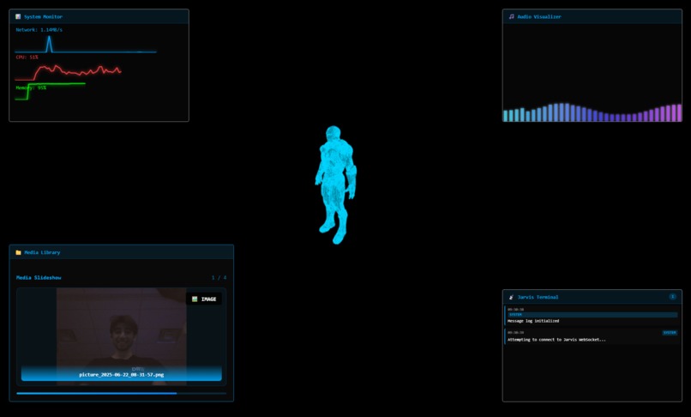Click the CPU percentage label
The image size is (691, 417).
(x=27, y=57)
